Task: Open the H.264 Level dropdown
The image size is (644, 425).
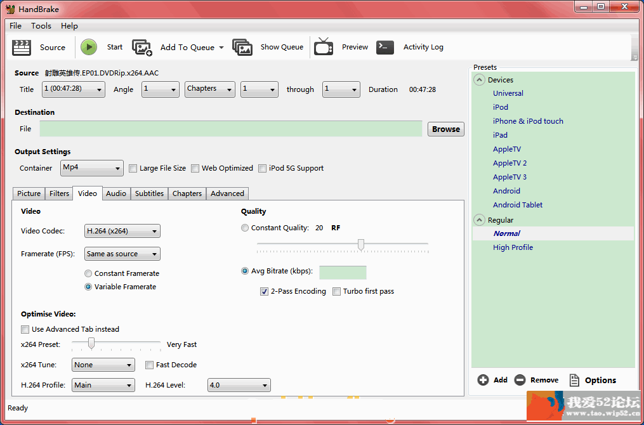Action: click(x=239, y=385)
